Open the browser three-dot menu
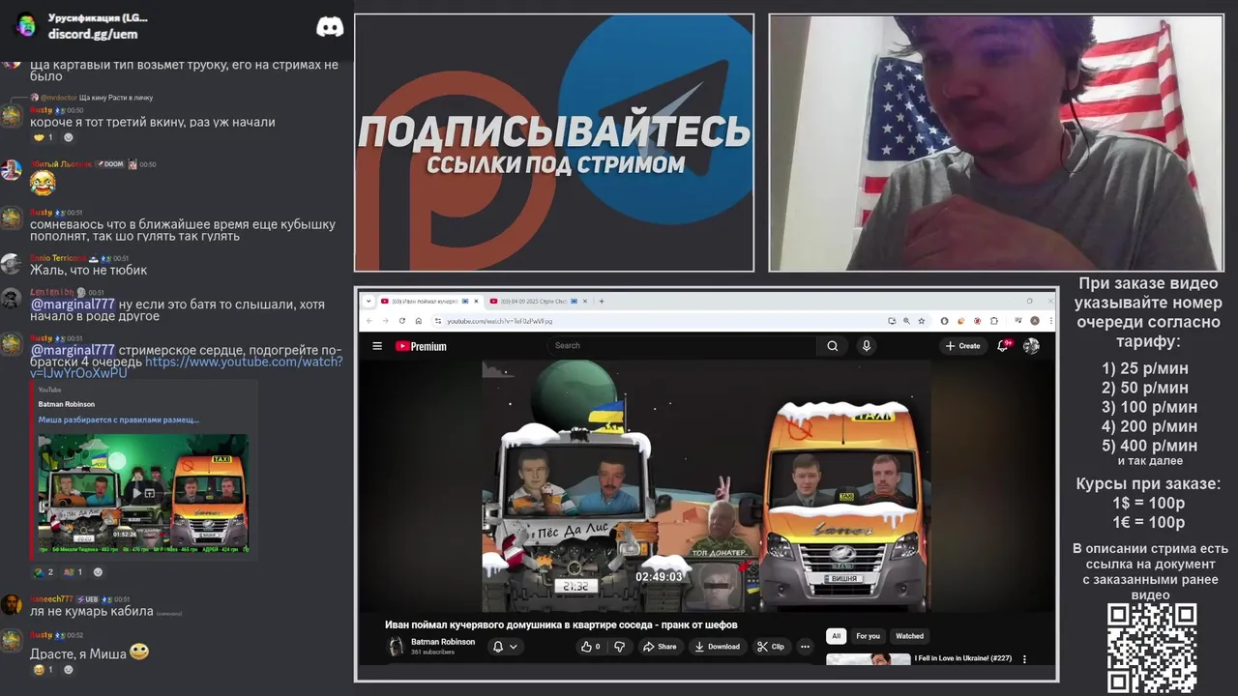The height and width of the screenshot is (696, 1238). coord(1050,321)
